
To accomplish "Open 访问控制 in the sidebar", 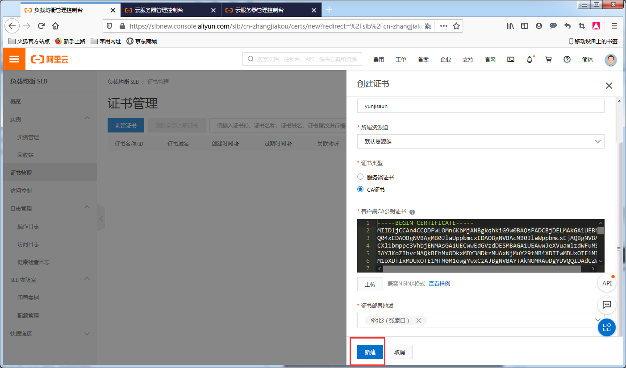I will 21,190.
